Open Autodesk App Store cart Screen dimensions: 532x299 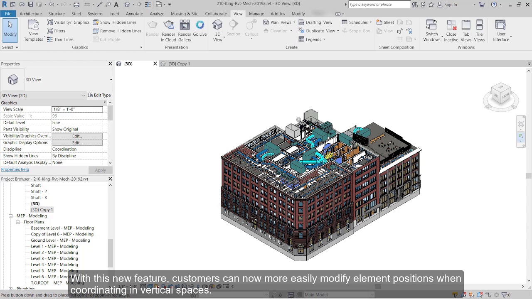pos(482,5)
